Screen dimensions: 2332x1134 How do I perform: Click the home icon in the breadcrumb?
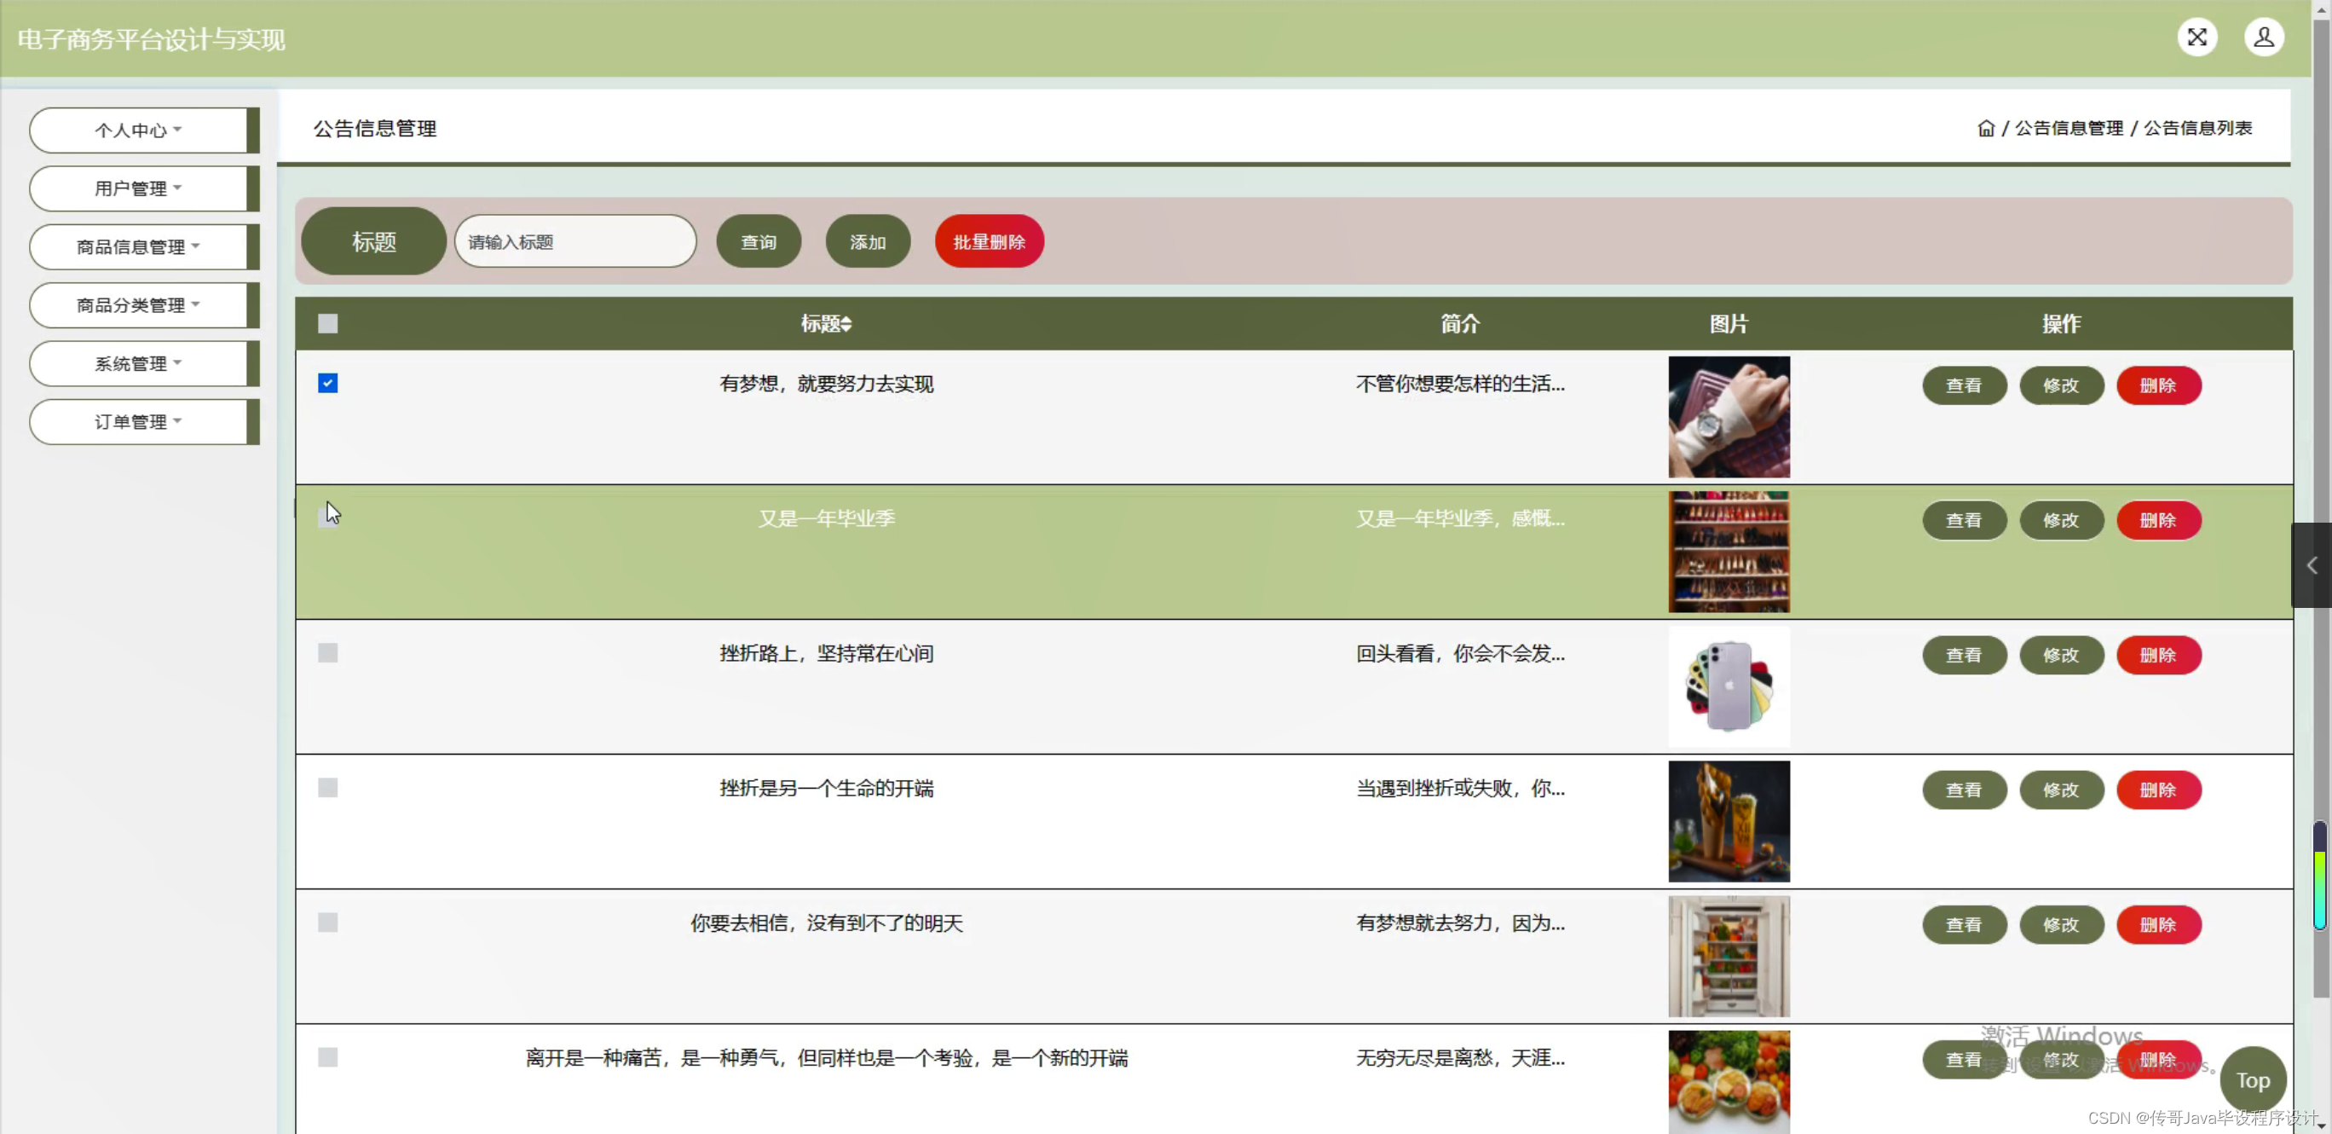coord(1987,128)
